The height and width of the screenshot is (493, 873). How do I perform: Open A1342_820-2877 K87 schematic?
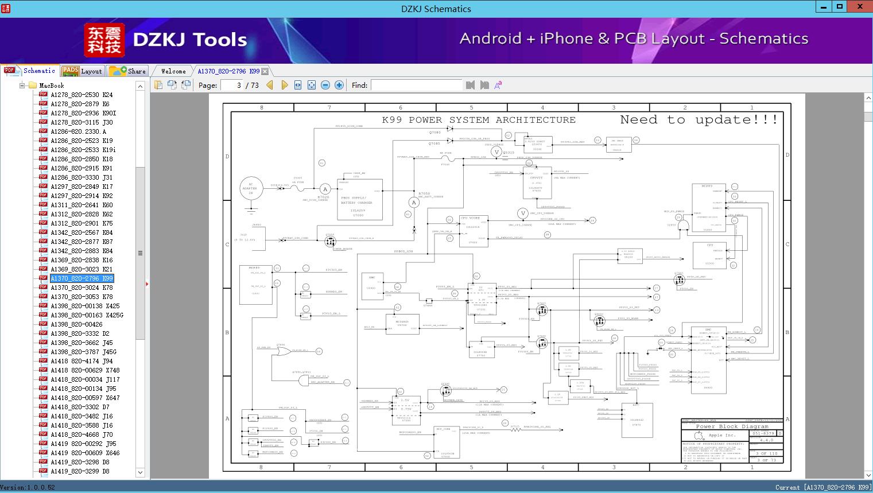point(82,242)
